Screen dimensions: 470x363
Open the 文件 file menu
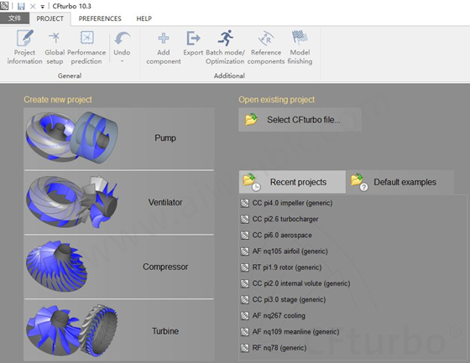click(x=14, y=18)
